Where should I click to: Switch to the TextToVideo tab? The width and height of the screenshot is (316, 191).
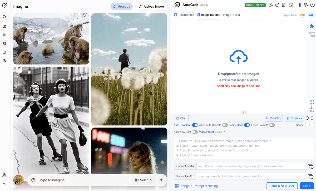pyautogui.click(x=184, y=15)
